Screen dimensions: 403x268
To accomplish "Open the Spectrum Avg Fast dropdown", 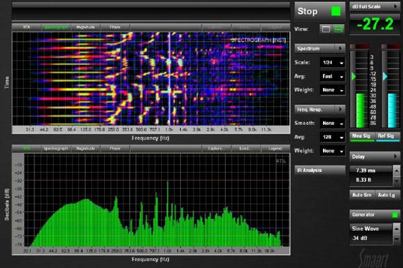I will click(332, 77).
